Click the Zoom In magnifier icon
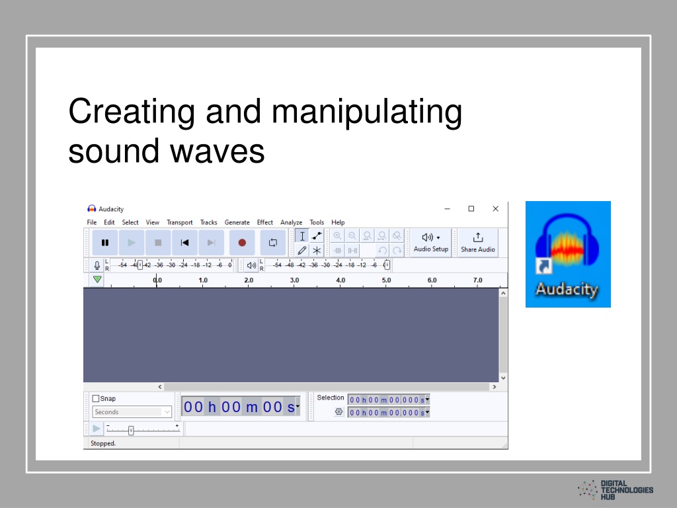This screenshot has width=677, height=508. (338, 236)
